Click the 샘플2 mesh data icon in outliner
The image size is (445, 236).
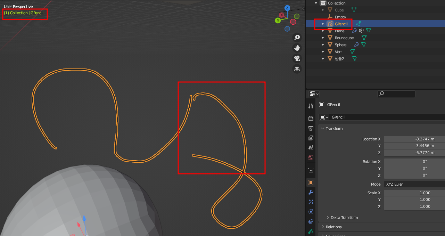(354, 58)
